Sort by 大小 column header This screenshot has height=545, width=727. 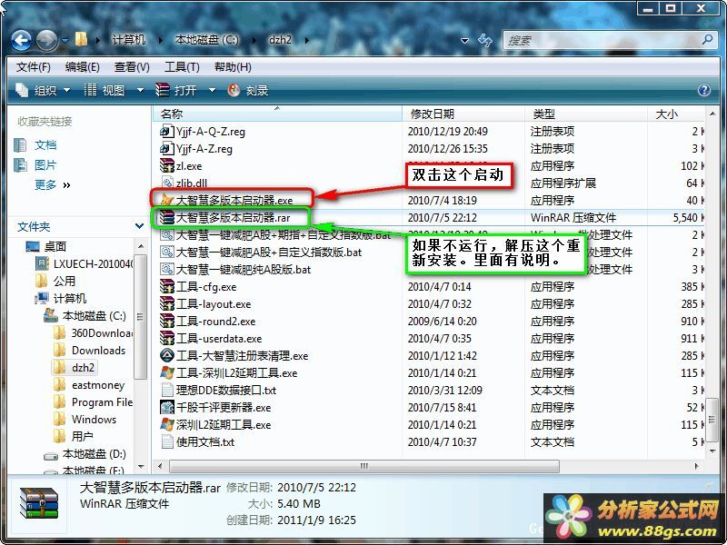point(676,114)
